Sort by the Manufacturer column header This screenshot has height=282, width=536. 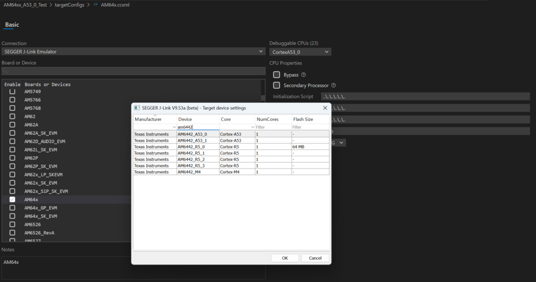tap(155, 119)
